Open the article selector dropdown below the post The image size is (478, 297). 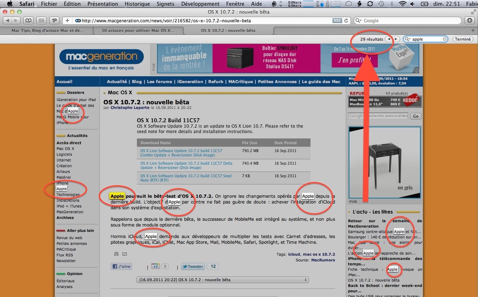tap(223, 280)
